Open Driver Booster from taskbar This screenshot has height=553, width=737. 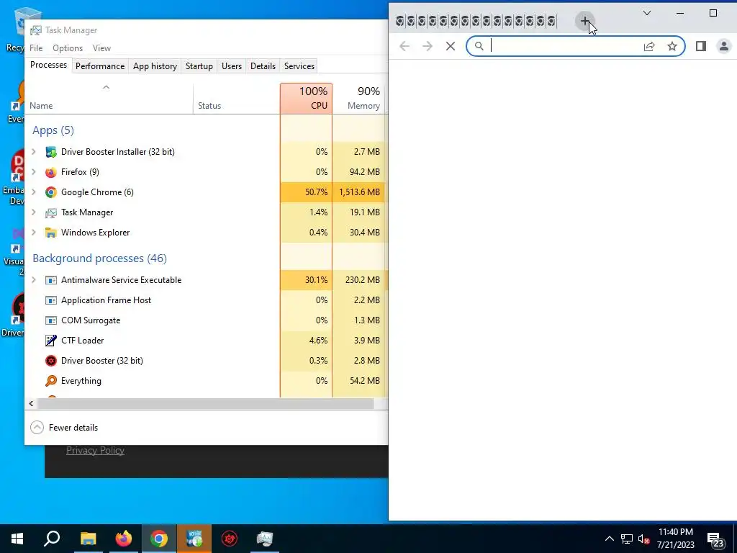(230, 539)
